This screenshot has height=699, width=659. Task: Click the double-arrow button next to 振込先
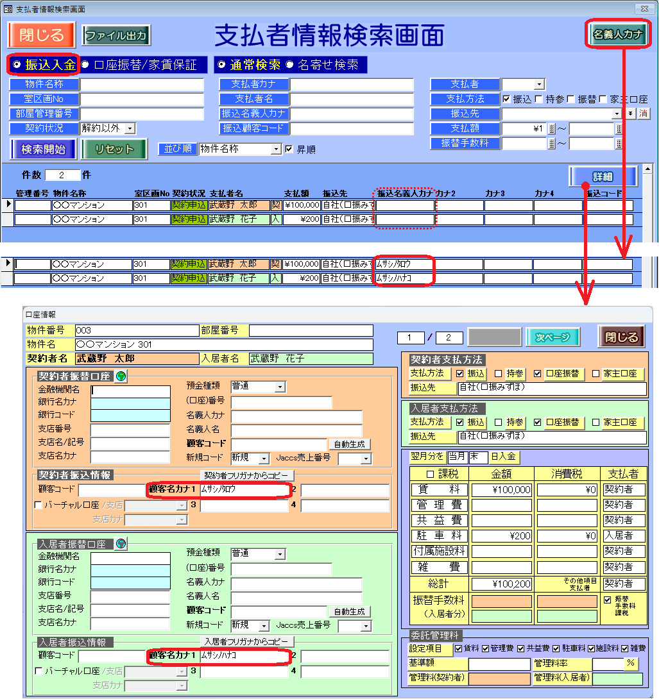coord(631,114)
